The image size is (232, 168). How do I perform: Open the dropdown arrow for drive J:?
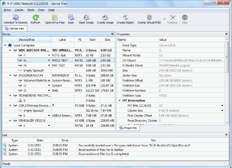coord(49,126)
